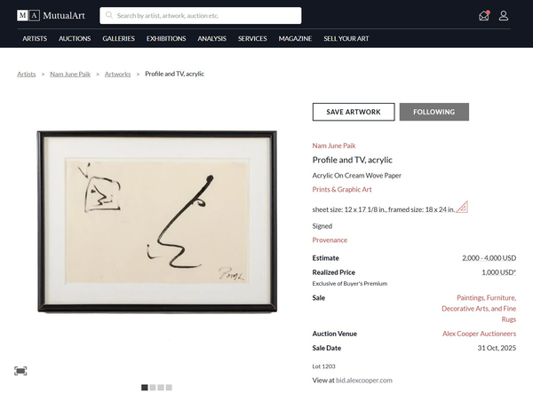
Task: Click the search input field
Action: (204, 15)
